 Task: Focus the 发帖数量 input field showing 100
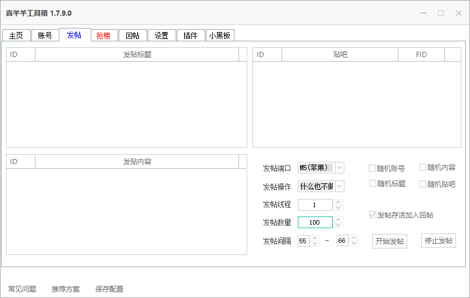pos(315,222)
